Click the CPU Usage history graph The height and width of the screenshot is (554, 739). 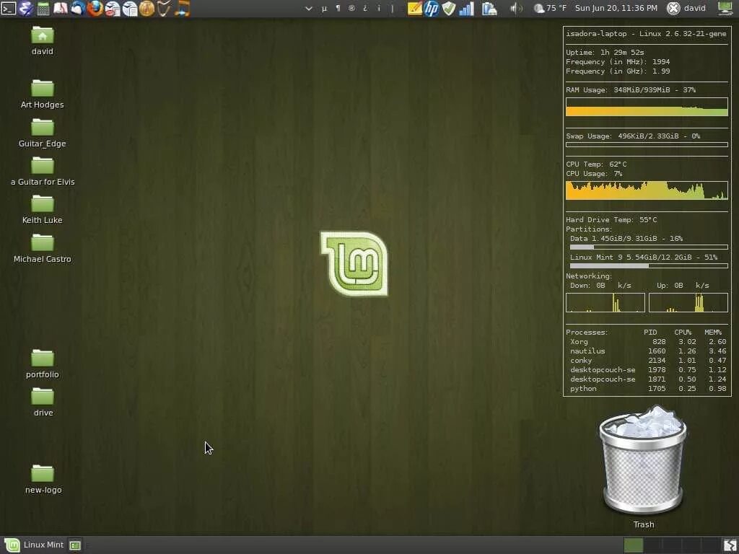[647, 190]
